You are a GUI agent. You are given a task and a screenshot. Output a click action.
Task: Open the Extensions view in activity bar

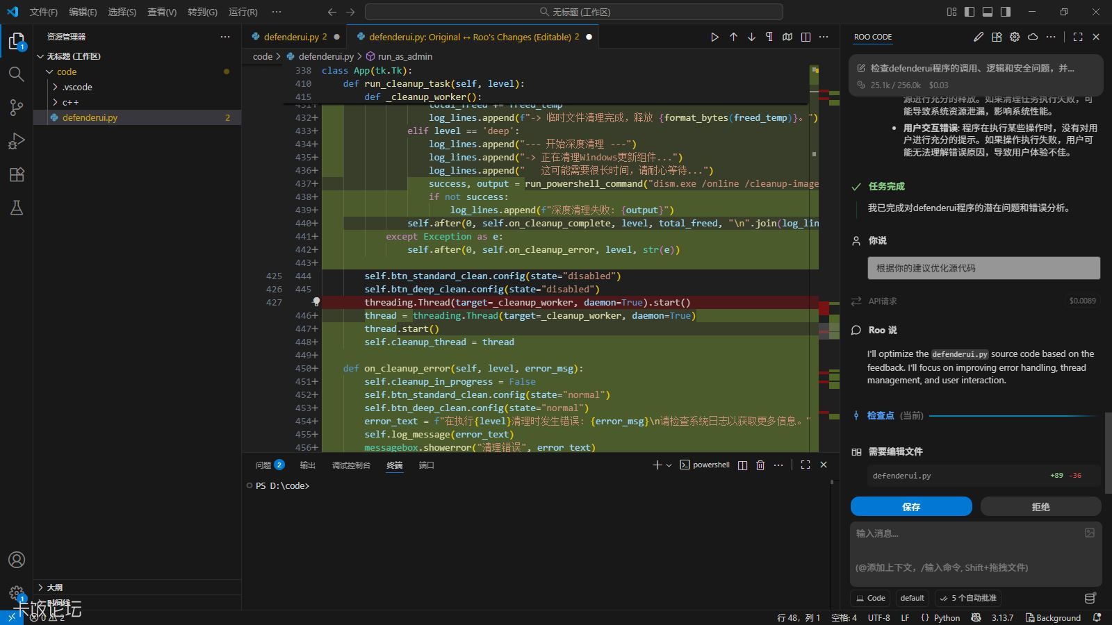click(x=17, y=175)
